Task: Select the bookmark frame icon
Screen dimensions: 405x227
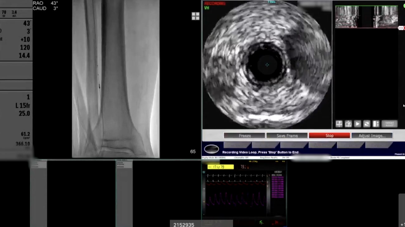Action: [339, 124]
